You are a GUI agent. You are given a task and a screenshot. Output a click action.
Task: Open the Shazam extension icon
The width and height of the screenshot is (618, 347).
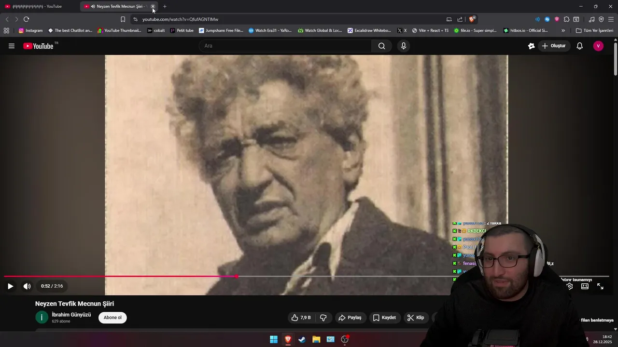(x=547, y=19)
